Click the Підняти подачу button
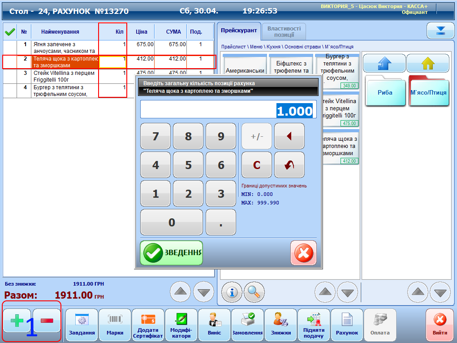Viewport: 457px width, 343px height. click(314, 325)
